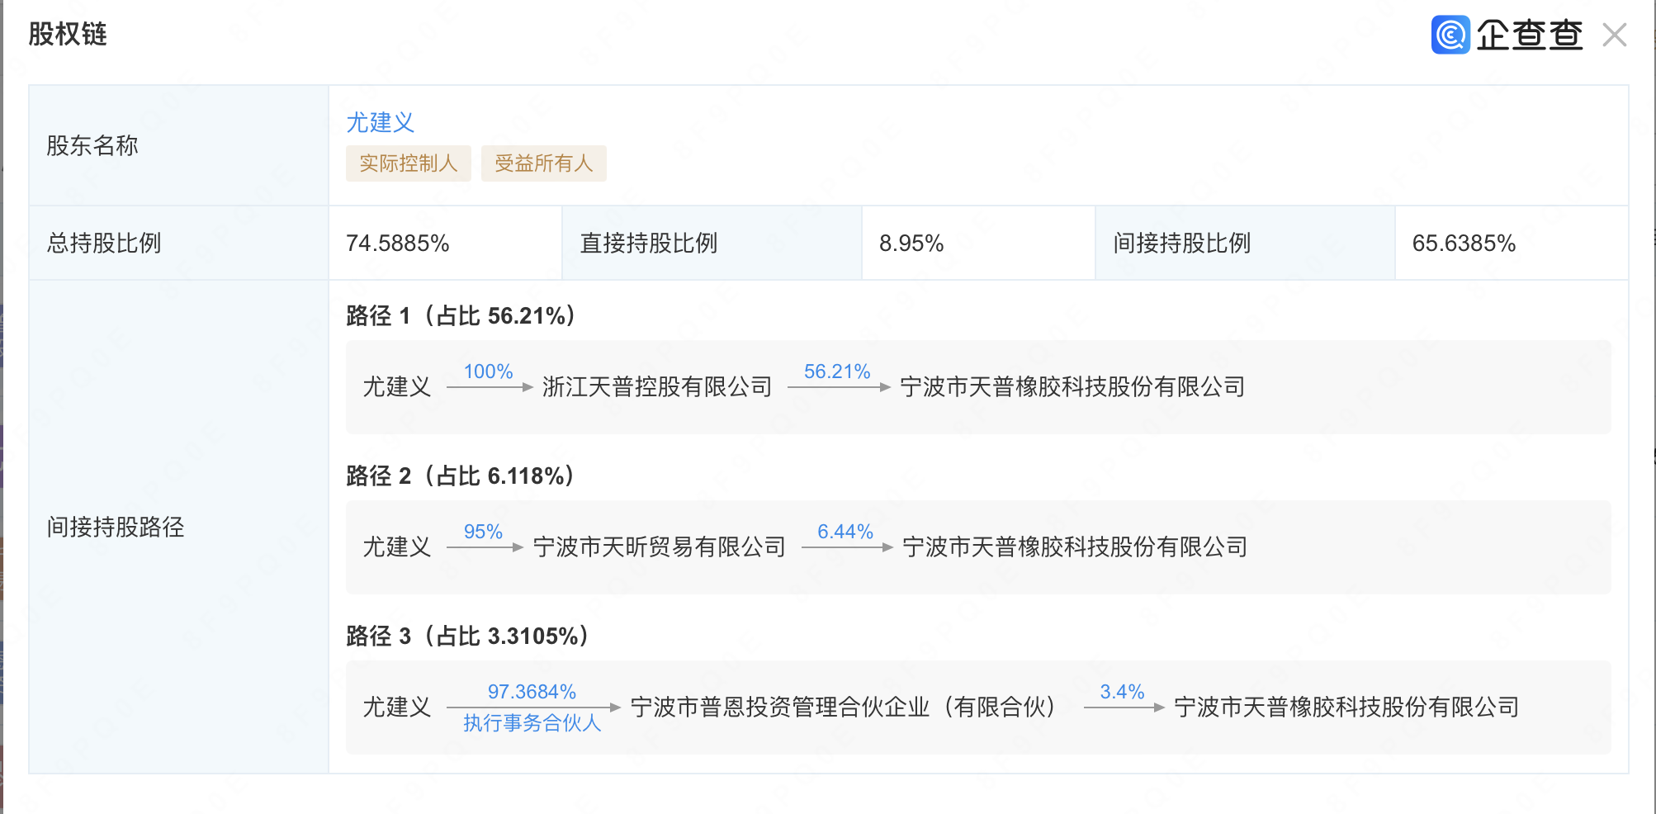Close the 股权链 dialog with X
The width and height of the screenshot is (1656, 814).
click(1614, 35)
